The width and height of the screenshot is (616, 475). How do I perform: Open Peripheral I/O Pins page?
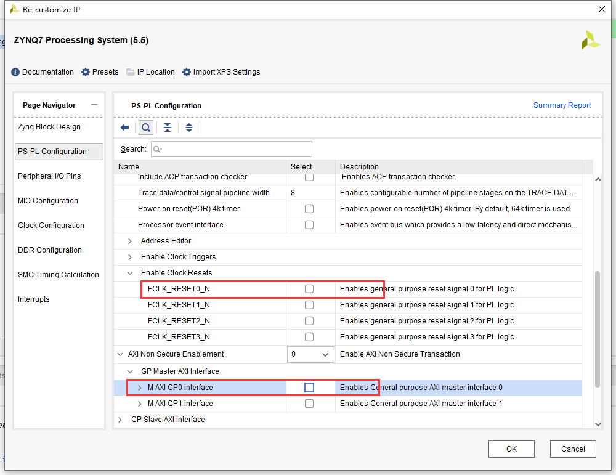(49, 176)
